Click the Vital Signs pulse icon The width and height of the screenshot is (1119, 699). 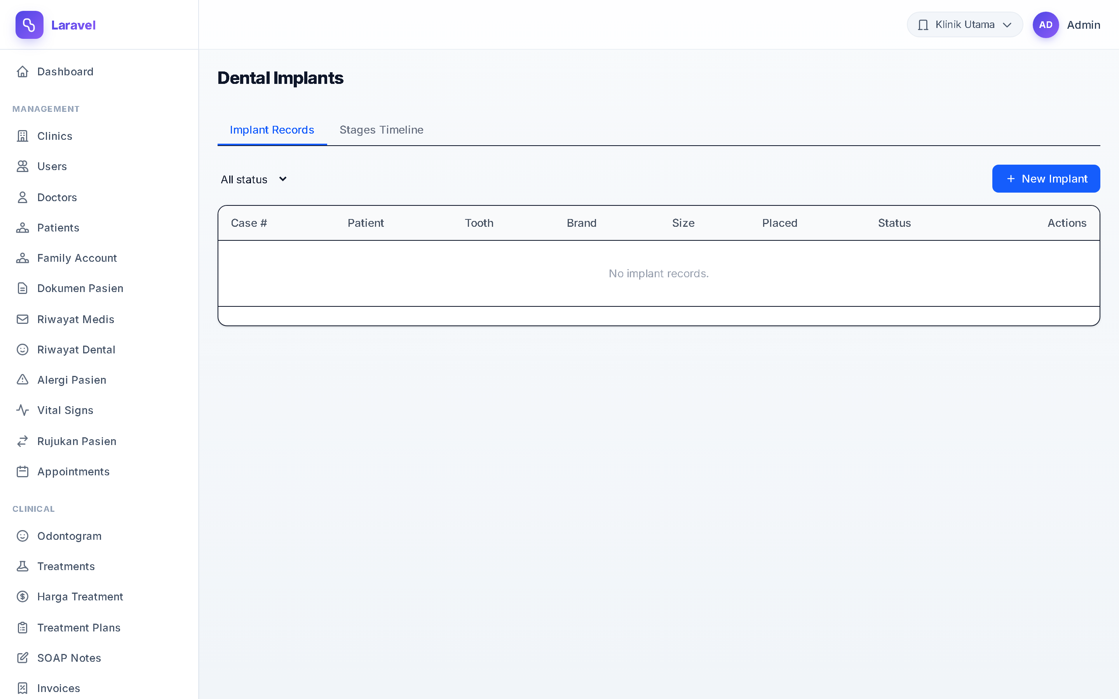22,410
